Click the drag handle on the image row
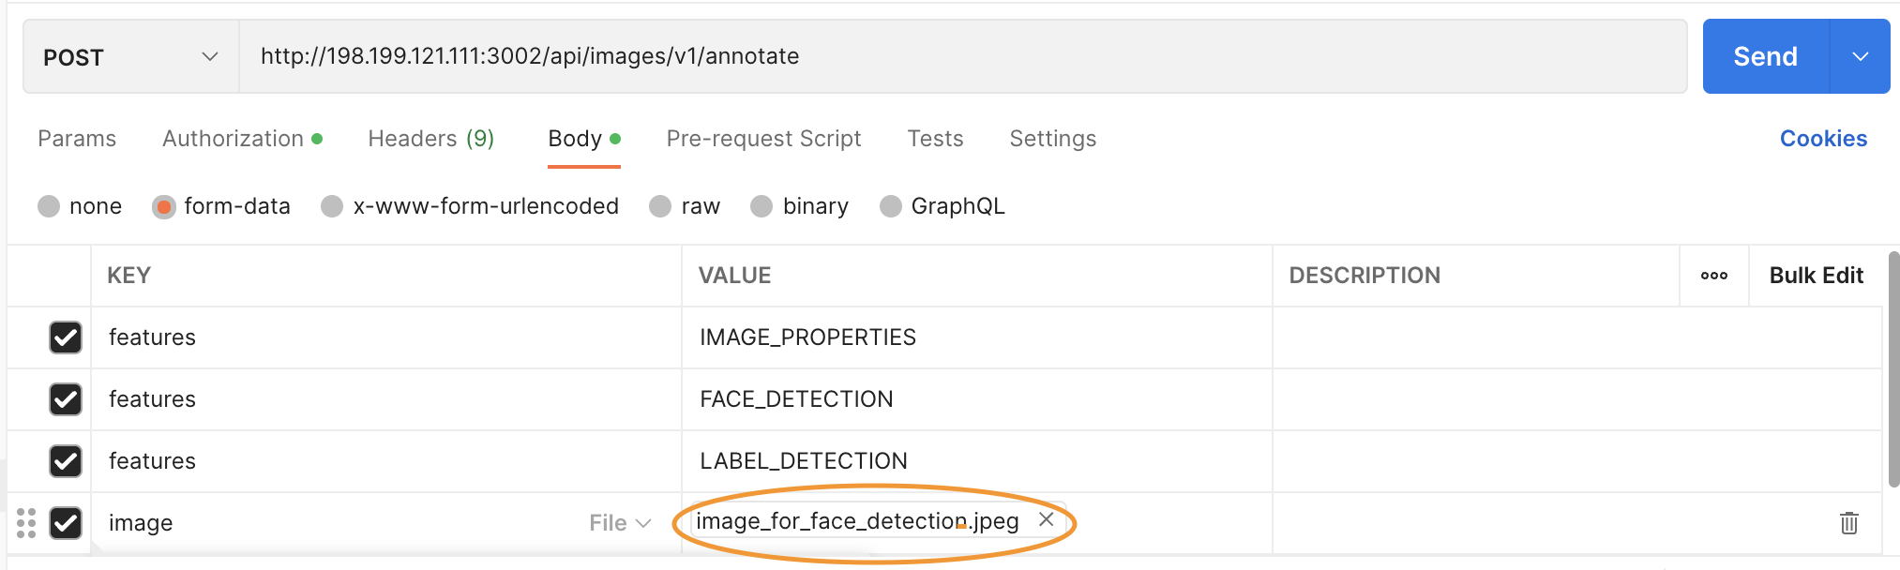This screenshot has width=1900, height=570. tap(24, 522)
